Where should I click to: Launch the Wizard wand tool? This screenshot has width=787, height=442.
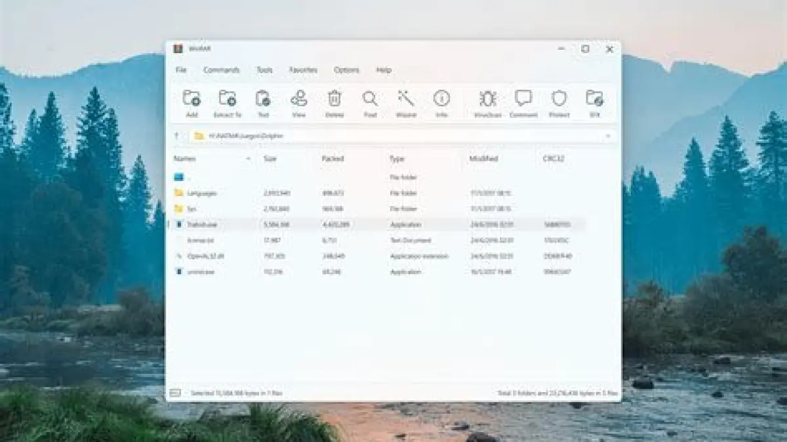(406, 99)
